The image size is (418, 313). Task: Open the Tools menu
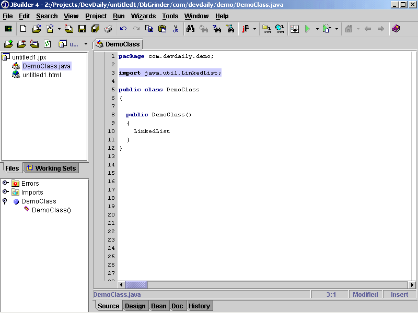170,16
